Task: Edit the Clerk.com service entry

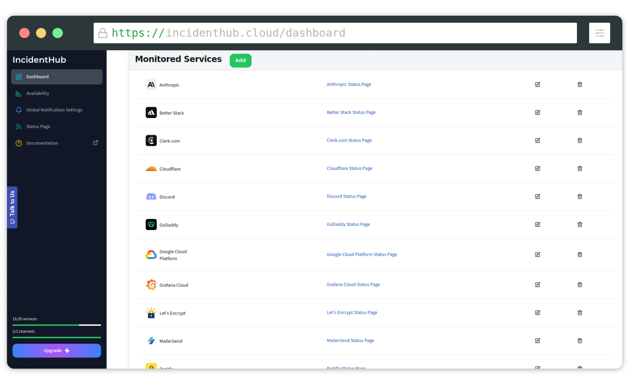Action: 537,140
